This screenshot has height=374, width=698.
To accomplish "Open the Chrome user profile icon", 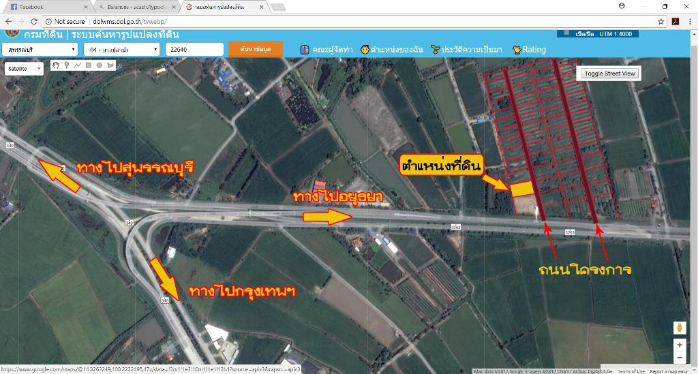I will point(622,5).
